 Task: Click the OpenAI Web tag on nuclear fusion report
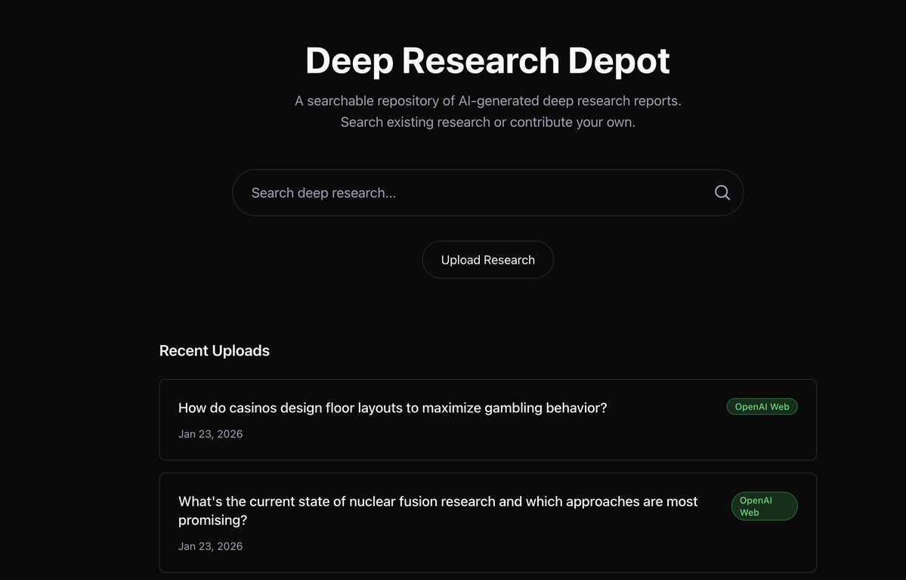pyautogui.click(x=764, y=506)
